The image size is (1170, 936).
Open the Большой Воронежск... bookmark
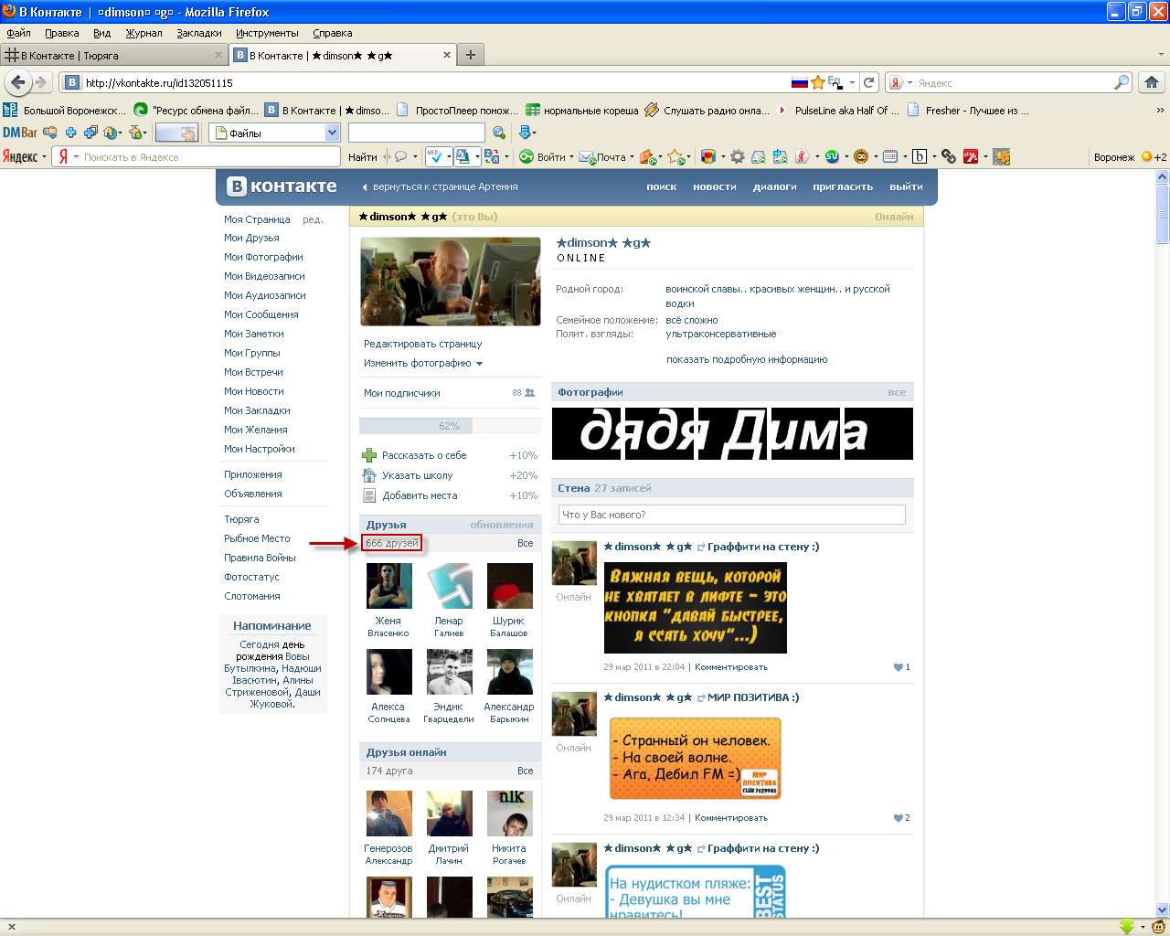(x=65, y=110)
